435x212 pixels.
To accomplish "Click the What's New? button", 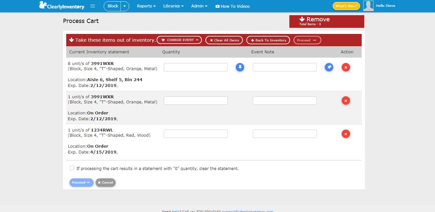I will pyautogui.click(x=346, y=6).
